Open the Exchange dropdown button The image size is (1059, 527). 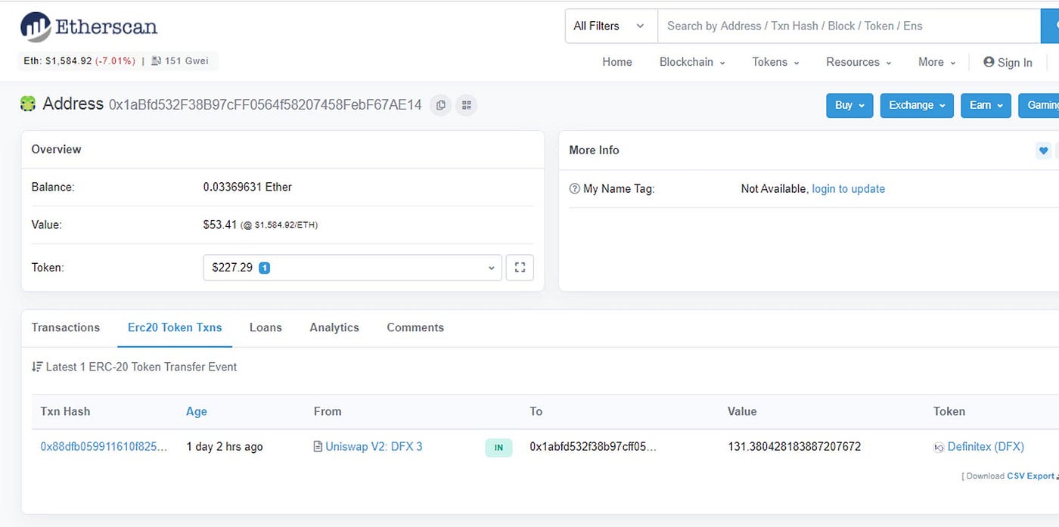tap(917, 105)
